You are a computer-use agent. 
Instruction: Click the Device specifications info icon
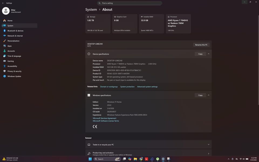coord(89,54)
